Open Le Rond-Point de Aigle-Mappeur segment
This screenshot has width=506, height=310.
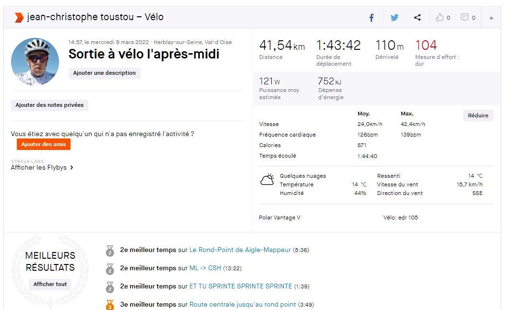click(240, 250)
